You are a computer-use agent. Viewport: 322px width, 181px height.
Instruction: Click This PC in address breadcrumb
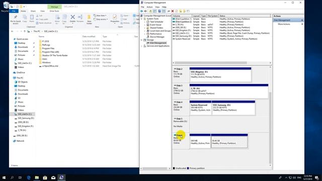coord(37,31)
